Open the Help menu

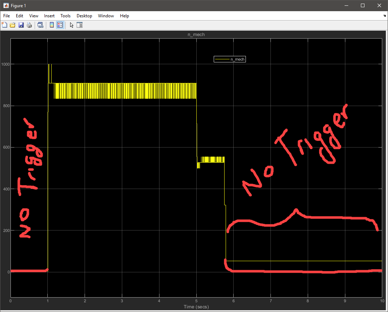coord(124,16)
